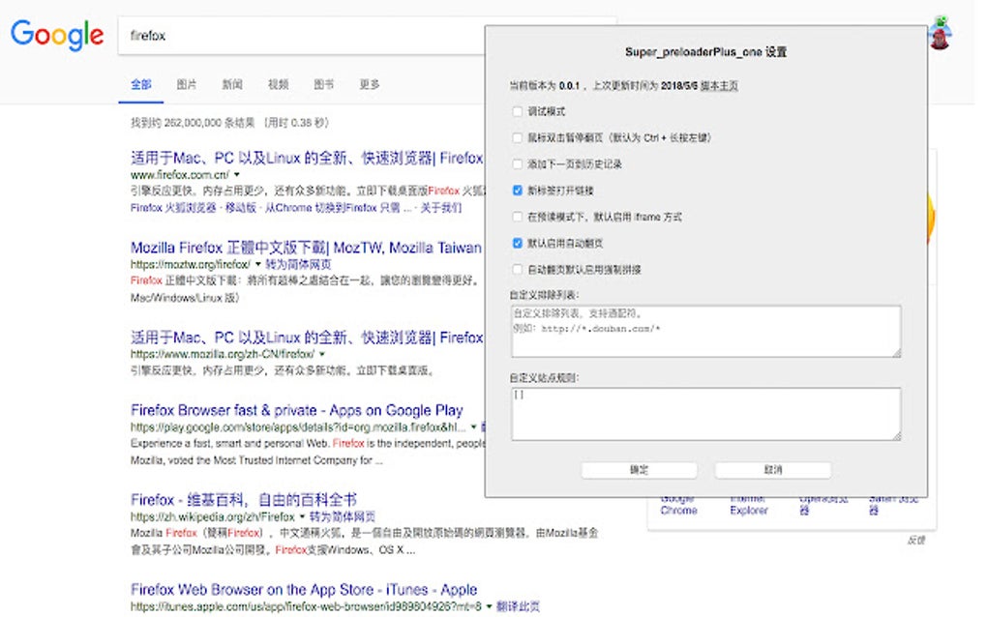
Task: Check 鼠标双击暂停翻页 option
Action: point(517,137)
